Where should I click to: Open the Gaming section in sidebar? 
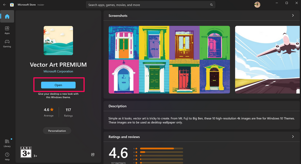[x=7, y=43]
